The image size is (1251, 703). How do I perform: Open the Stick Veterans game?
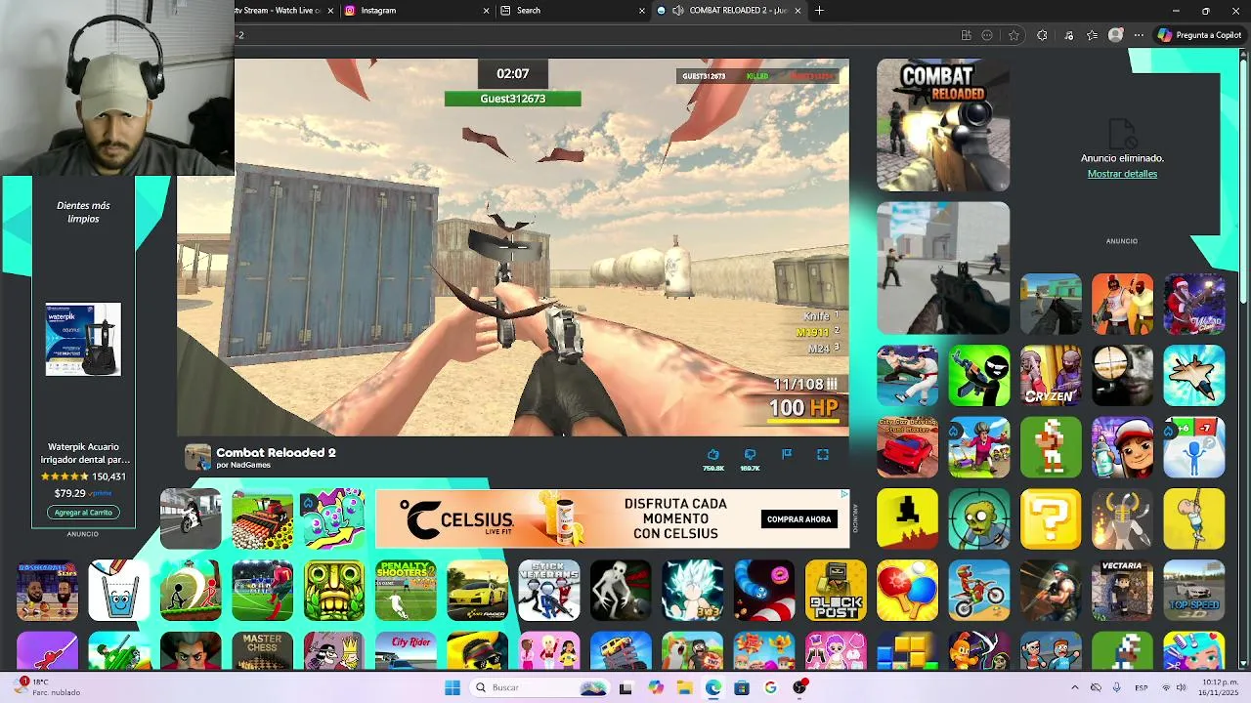549,590
